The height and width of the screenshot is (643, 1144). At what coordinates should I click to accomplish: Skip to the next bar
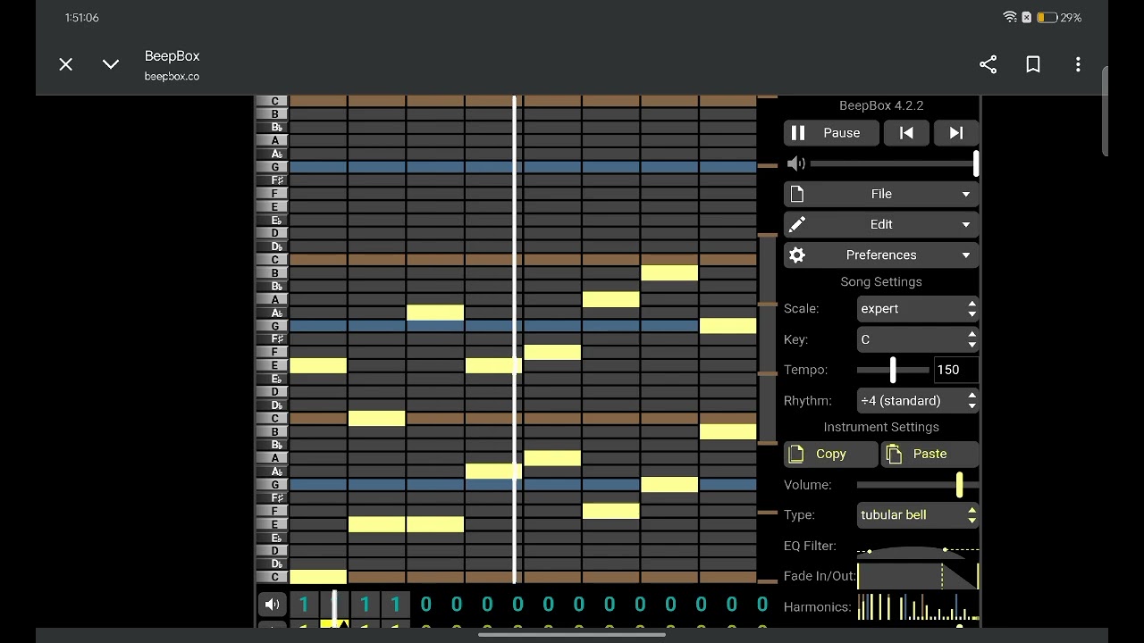pyautogui.click(x=956, y=133)
